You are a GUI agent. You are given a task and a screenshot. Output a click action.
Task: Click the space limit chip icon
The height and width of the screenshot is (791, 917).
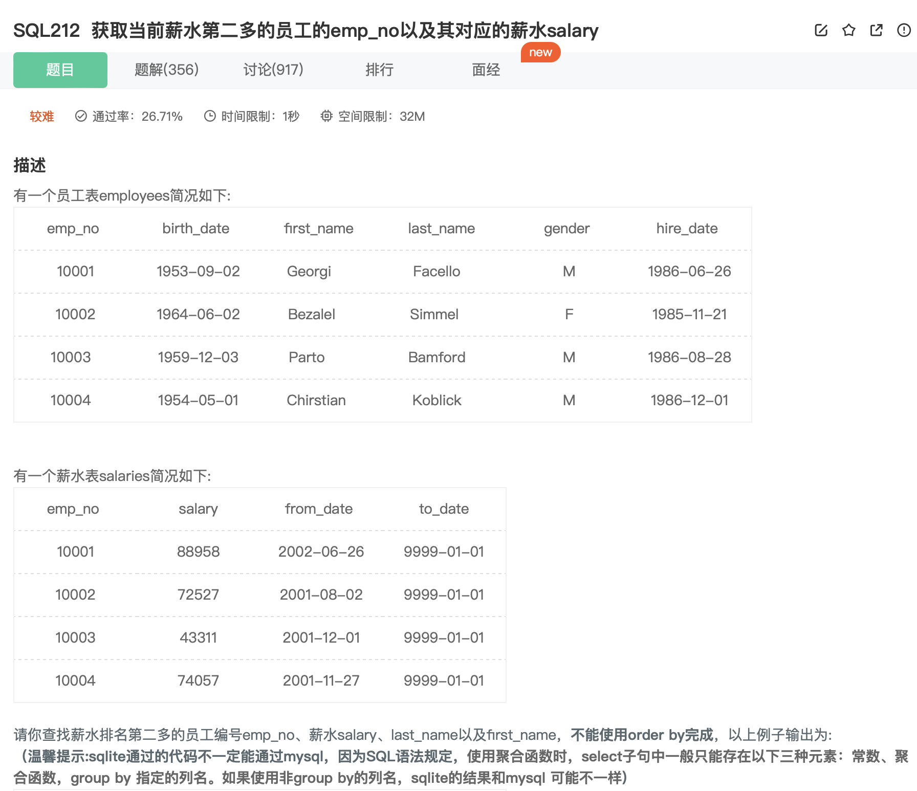point(326,116)
